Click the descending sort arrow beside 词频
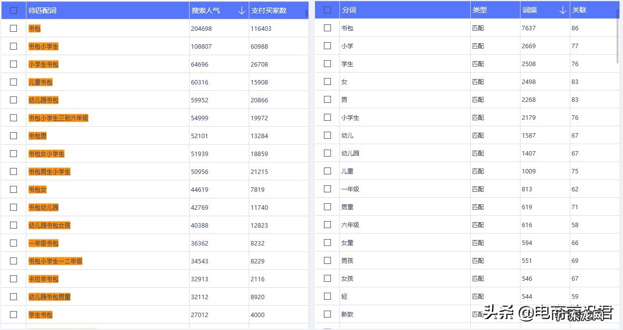Screen dimensions: 623x330 [x=563, y=10]
